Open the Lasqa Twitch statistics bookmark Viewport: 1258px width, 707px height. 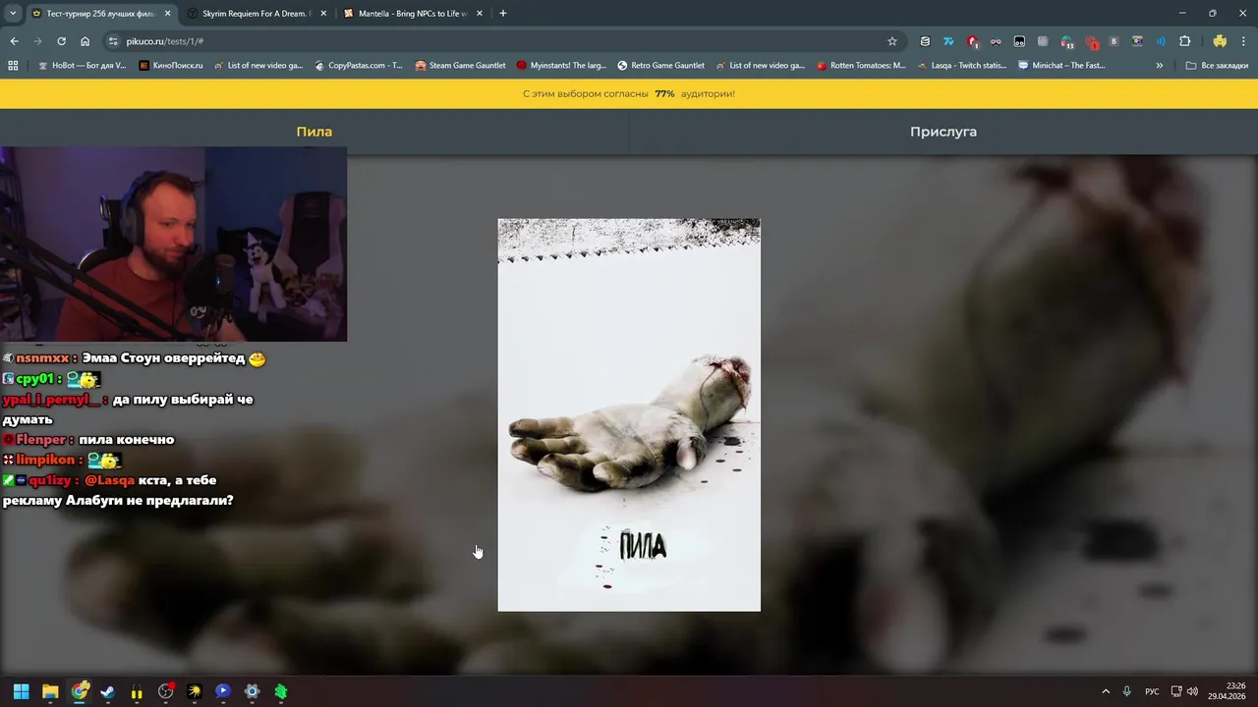(x=962, y=66)
